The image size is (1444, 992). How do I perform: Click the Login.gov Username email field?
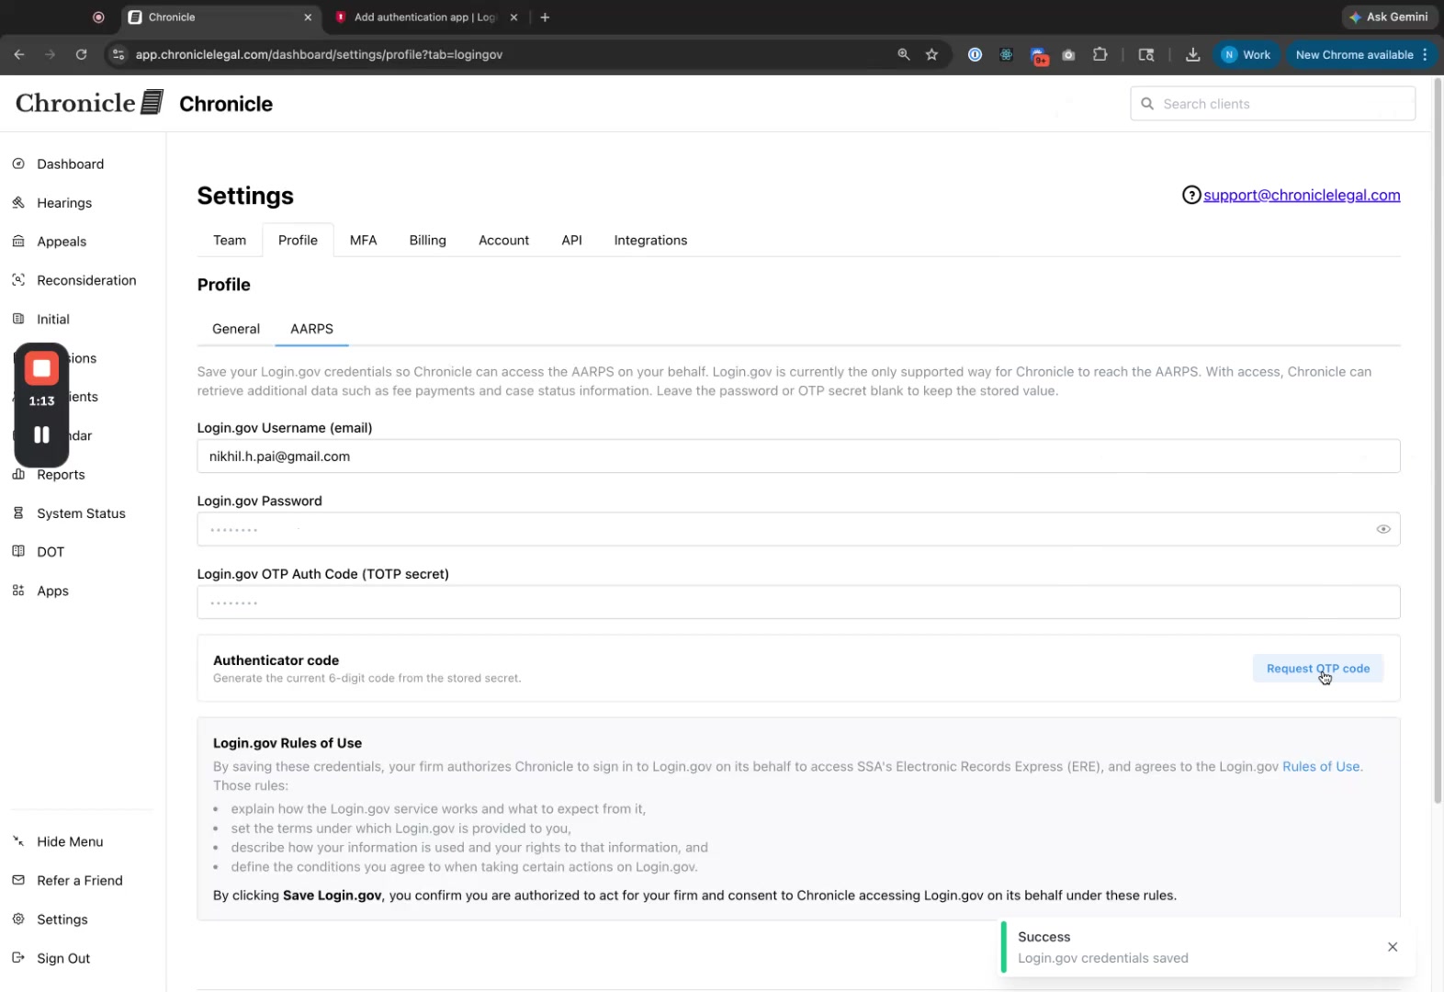click(x=798, y=457)
